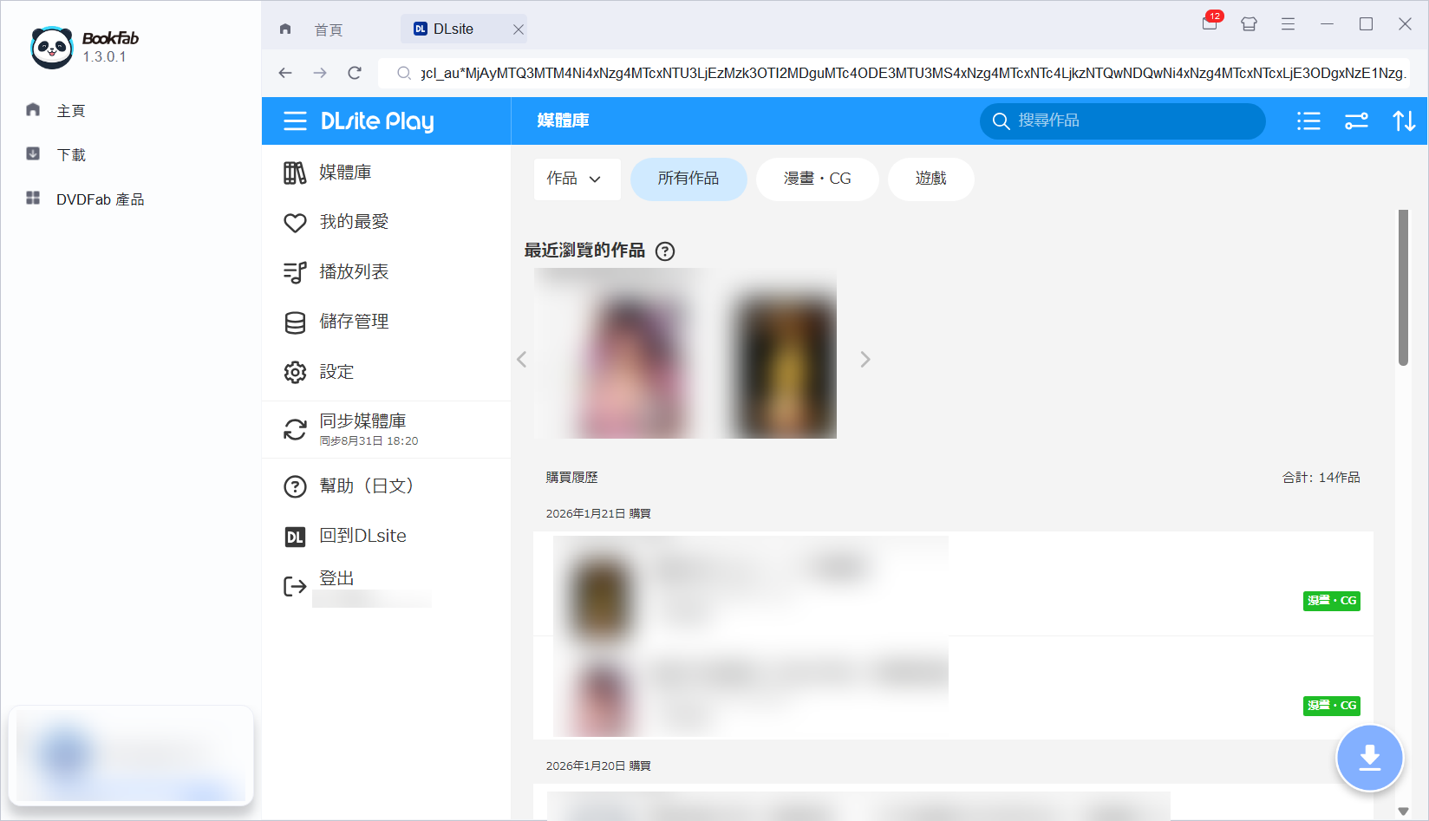Close the DLsite tab
Image resolution: width=1429 pixels, height=821 pixels.
(x=518, y=29)
